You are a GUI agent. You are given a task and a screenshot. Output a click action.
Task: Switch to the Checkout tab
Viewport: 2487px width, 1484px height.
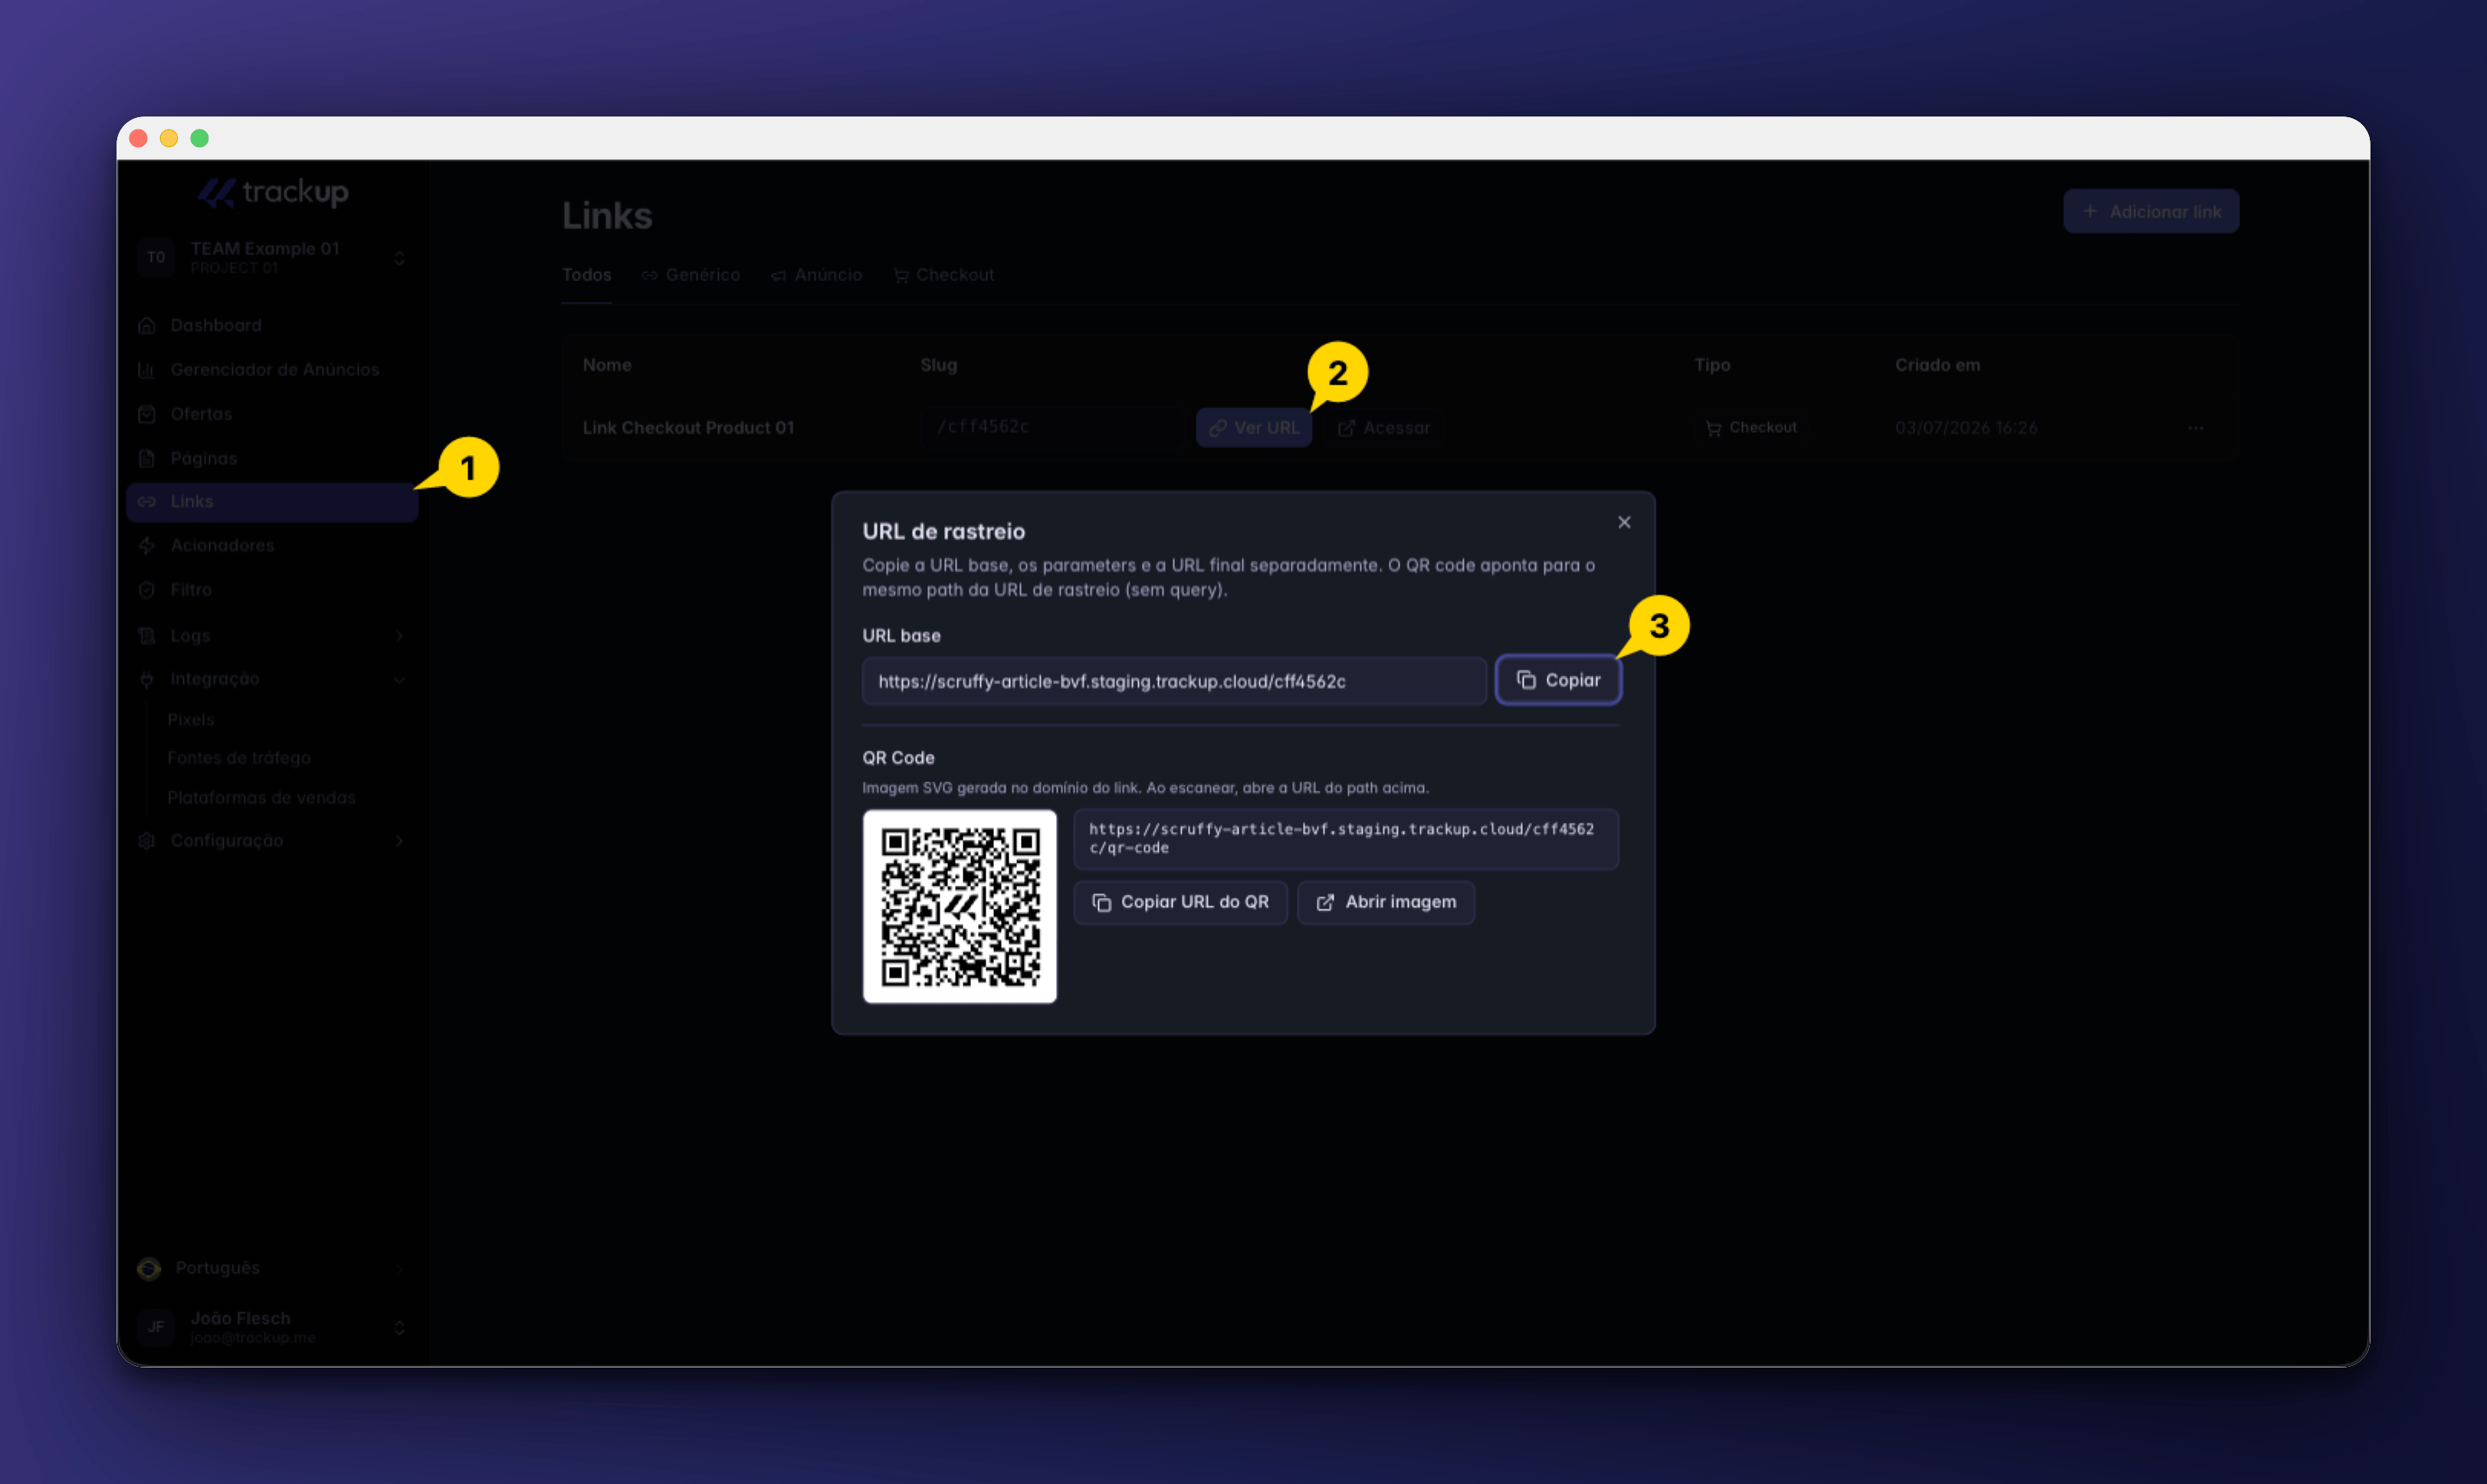point(943,275)
